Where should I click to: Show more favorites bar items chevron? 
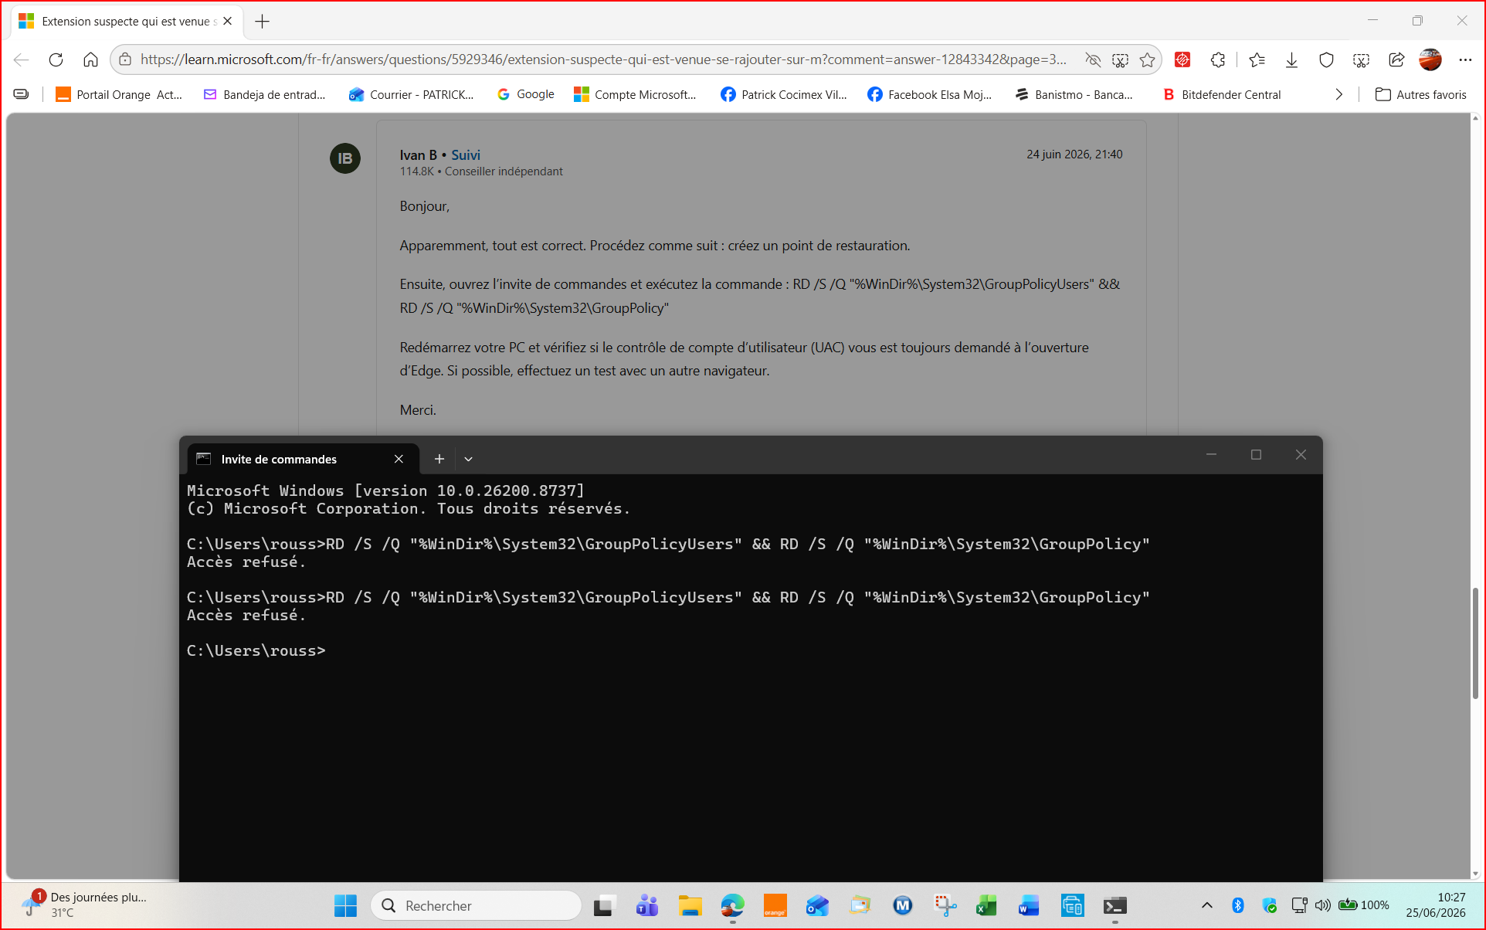coord(1339,94)
